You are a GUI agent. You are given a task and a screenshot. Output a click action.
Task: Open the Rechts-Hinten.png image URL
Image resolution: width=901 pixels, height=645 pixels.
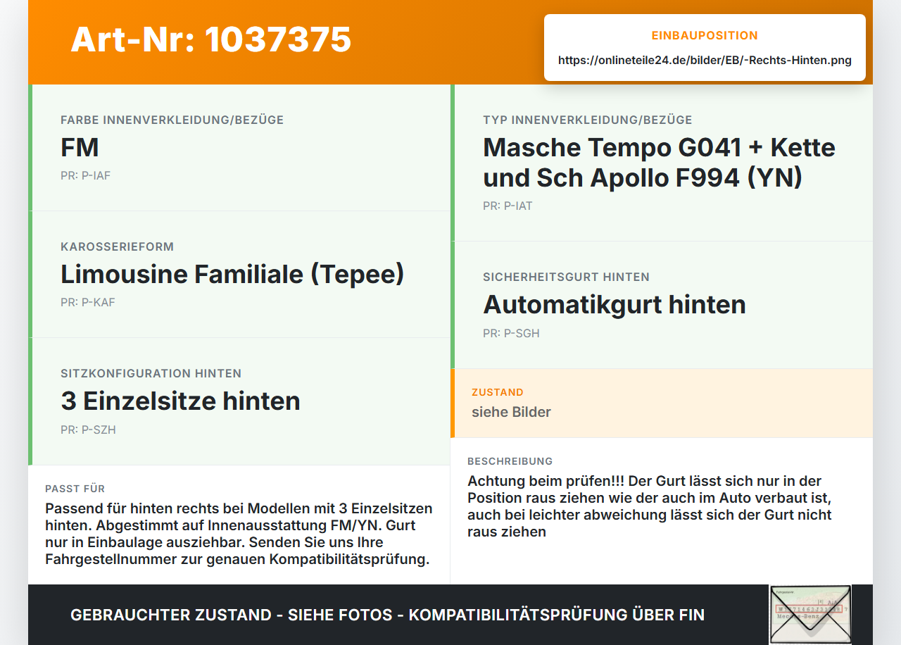[705, 61]
